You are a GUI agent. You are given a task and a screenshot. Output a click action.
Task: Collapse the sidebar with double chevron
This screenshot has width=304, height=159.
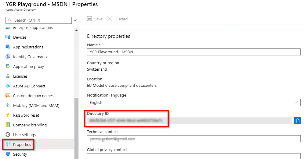(x=75, y=20)
